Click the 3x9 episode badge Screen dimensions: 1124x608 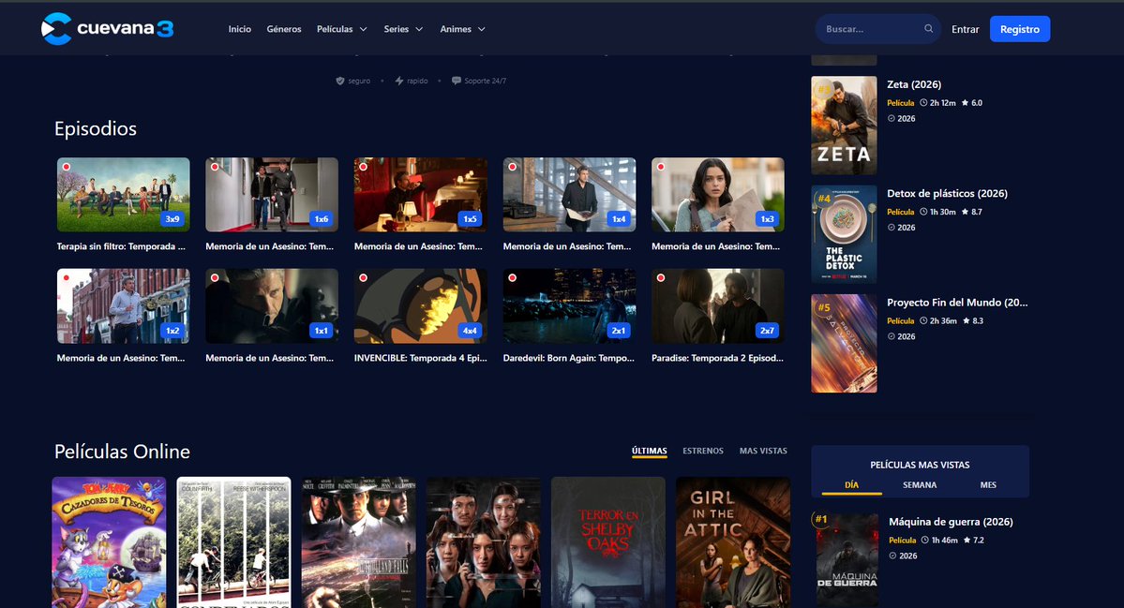172,219
